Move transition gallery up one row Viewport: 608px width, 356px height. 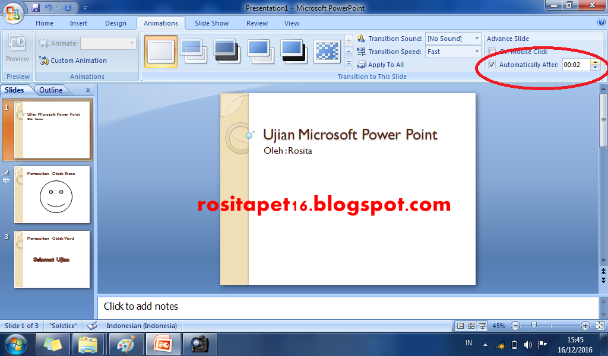[349, 40]
